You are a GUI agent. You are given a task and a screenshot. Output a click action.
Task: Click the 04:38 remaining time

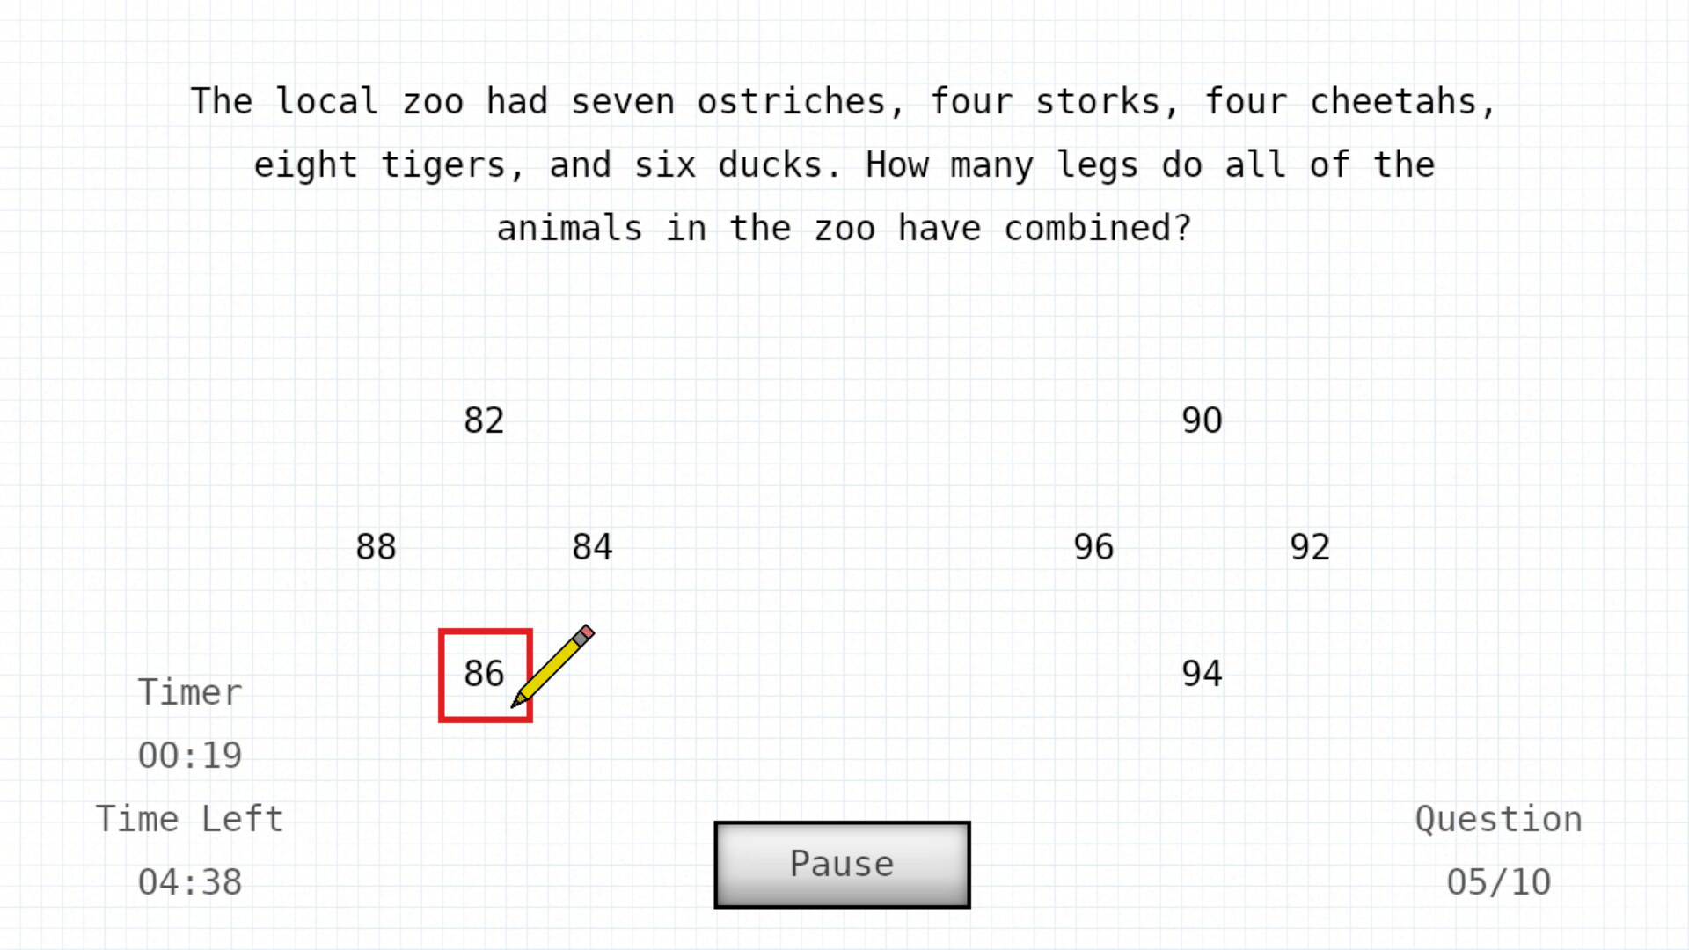tap(190, 882)
